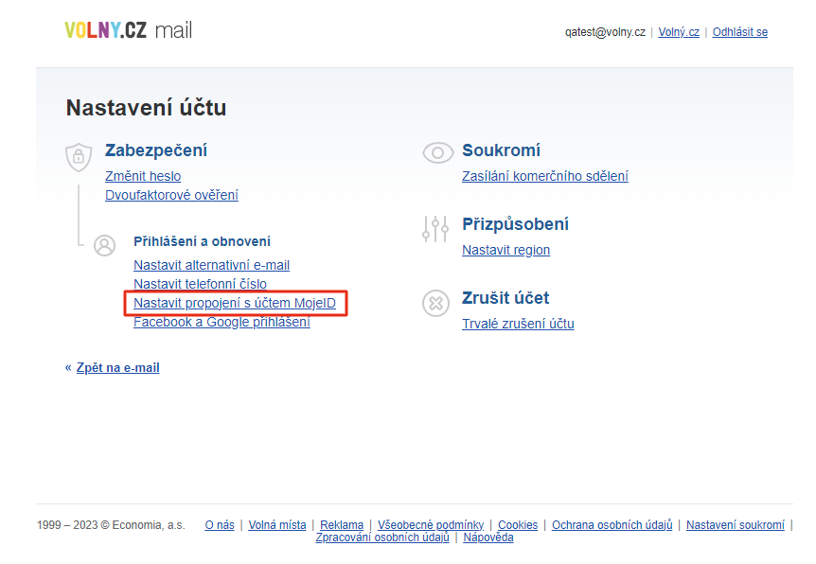
Task: Click the eye privacy icon
Action: coord(437,153)
